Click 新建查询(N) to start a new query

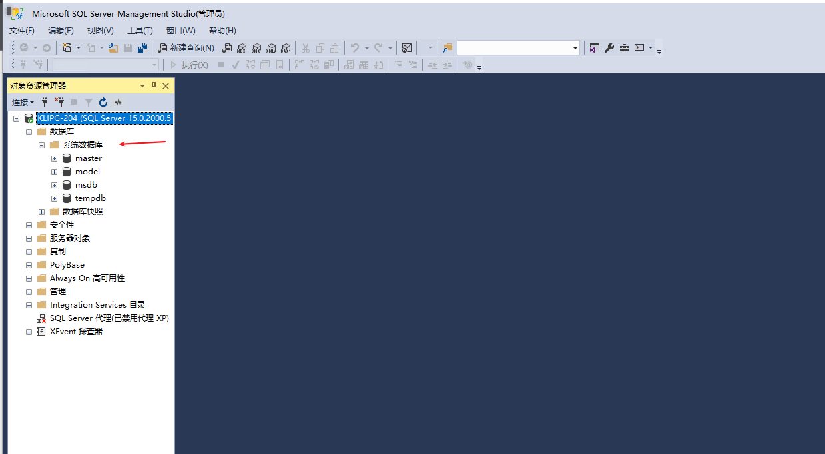point(186,48)
